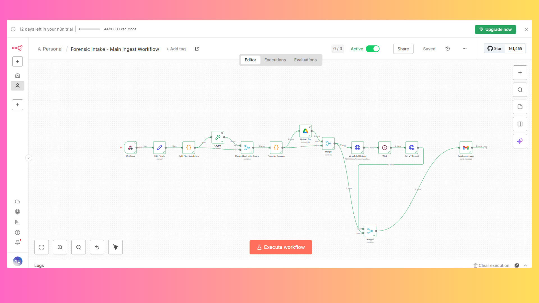Pop out the Logs panel
This screenshot has height=303, width=539.
[517, 265]
